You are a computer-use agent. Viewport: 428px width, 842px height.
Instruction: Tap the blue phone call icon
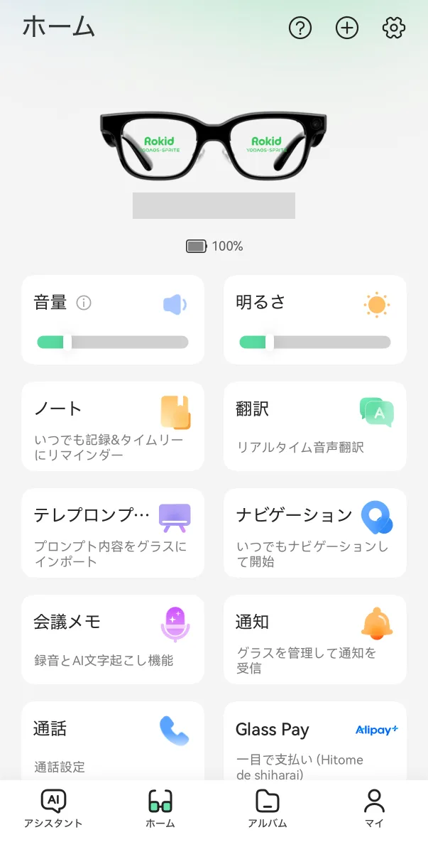tap(175, 730)
